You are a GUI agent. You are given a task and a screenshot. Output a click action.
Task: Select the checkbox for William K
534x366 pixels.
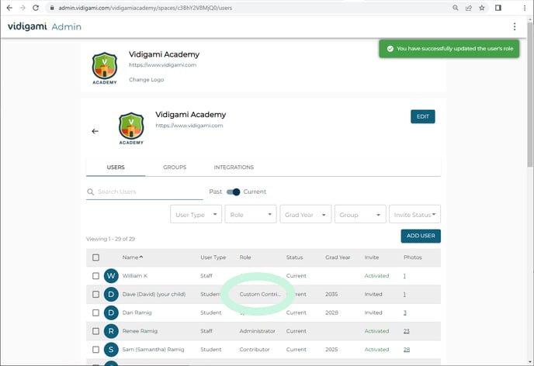(x=95, y=276)
